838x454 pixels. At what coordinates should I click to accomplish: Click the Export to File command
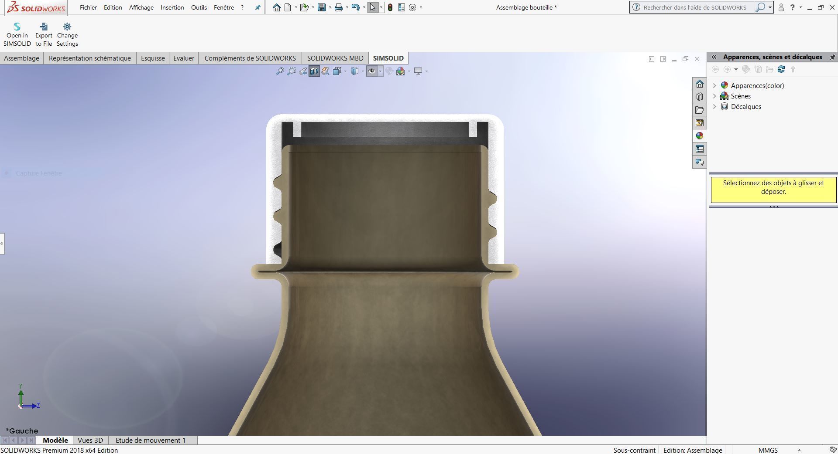(44, 34)
